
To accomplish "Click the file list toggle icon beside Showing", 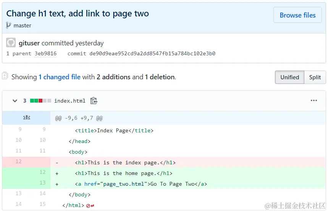I will click(x=5, y=75).
